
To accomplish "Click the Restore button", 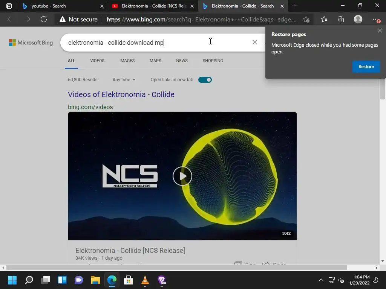I will [x=366, y=67].
